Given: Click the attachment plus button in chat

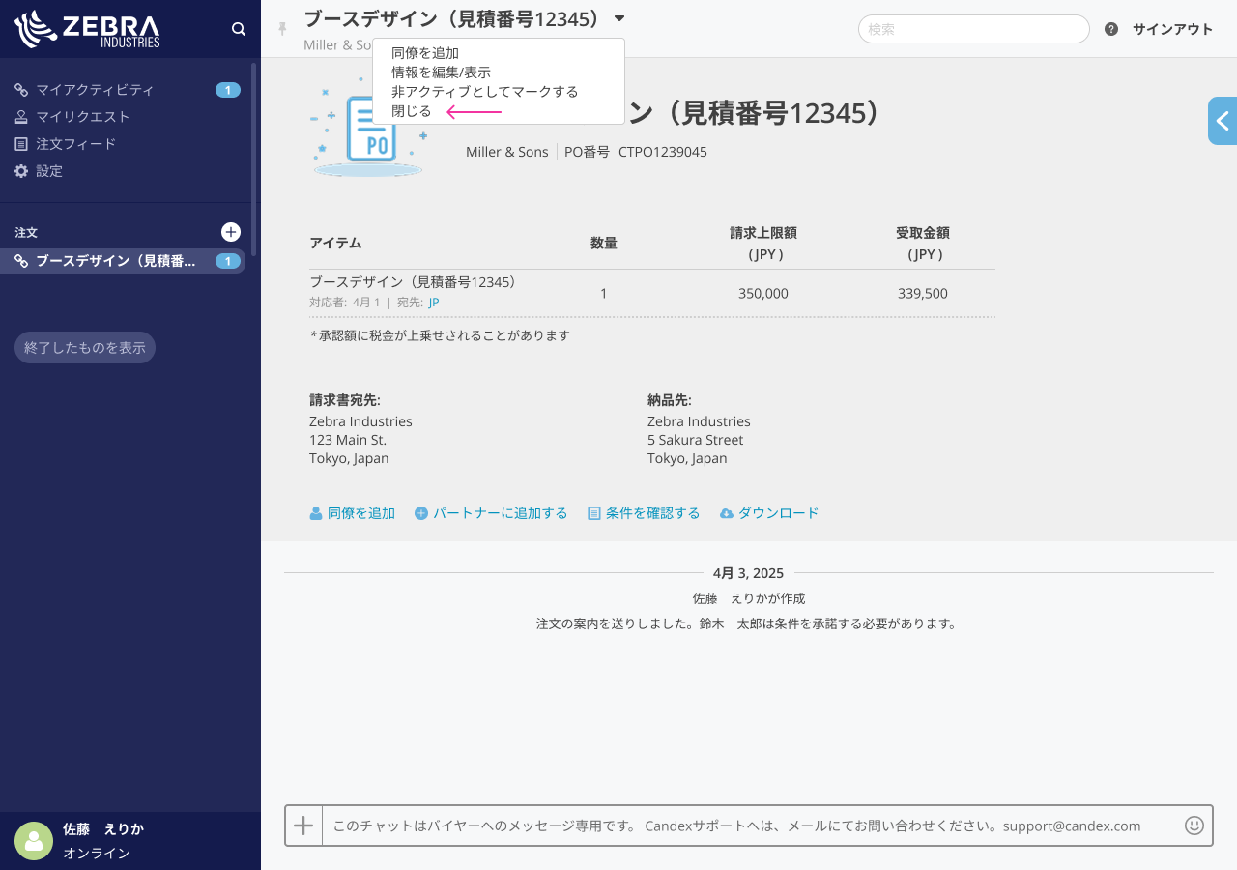Looking at the screenshot, I should (303, 826).
